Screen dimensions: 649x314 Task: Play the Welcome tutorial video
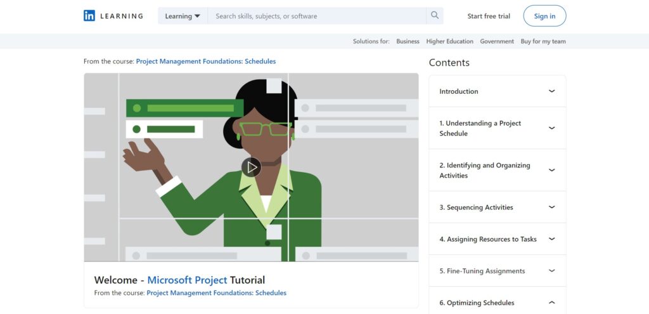251,167
